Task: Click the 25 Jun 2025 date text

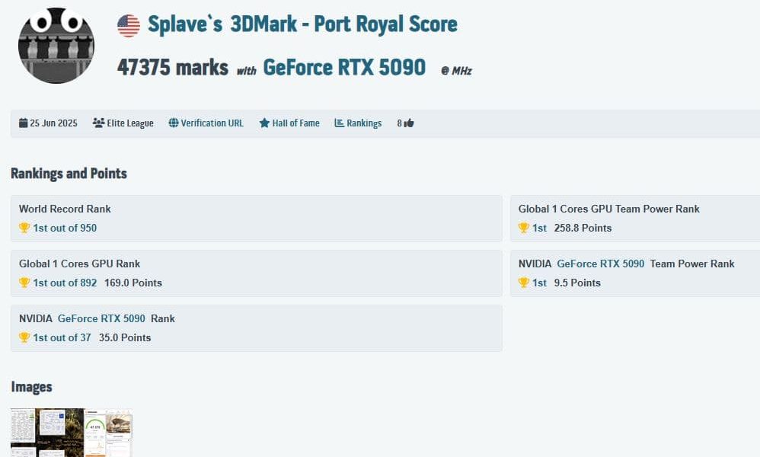Action: [53, 123]
